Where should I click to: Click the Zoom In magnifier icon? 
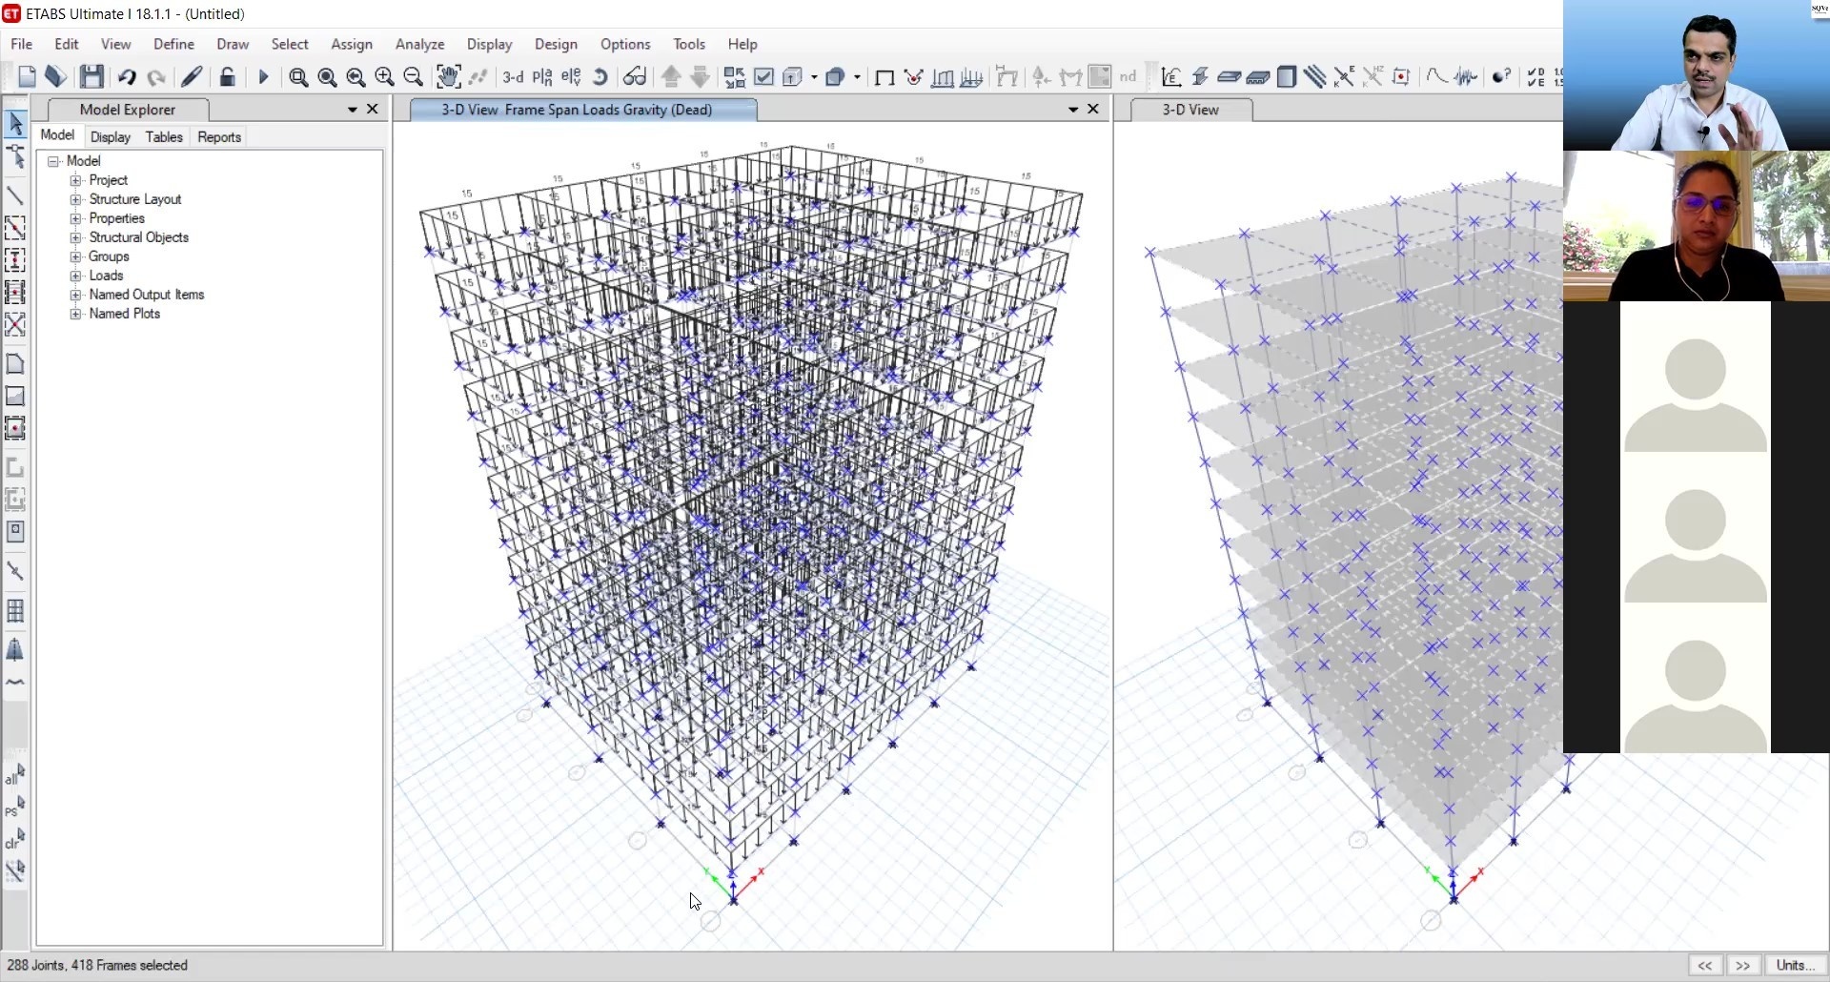click(x=385, y=77)
